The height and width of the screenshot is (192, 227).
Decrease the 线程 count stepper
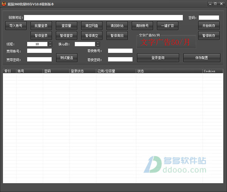point(50,45)
